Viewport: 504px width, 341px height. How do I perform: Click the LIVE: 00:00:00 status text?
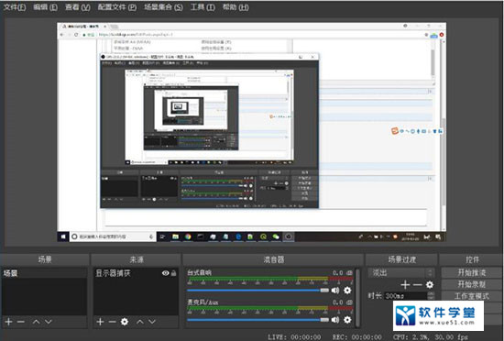coord(294,336)
